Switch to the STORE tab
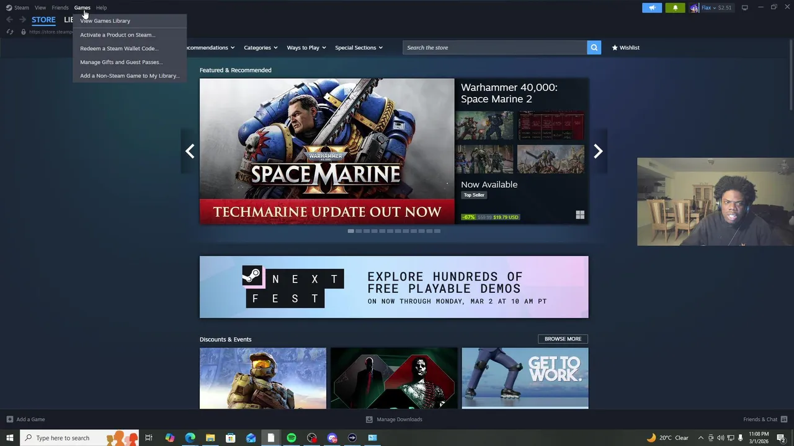Screen dimensions: 794x446 (x=43, y=20)
